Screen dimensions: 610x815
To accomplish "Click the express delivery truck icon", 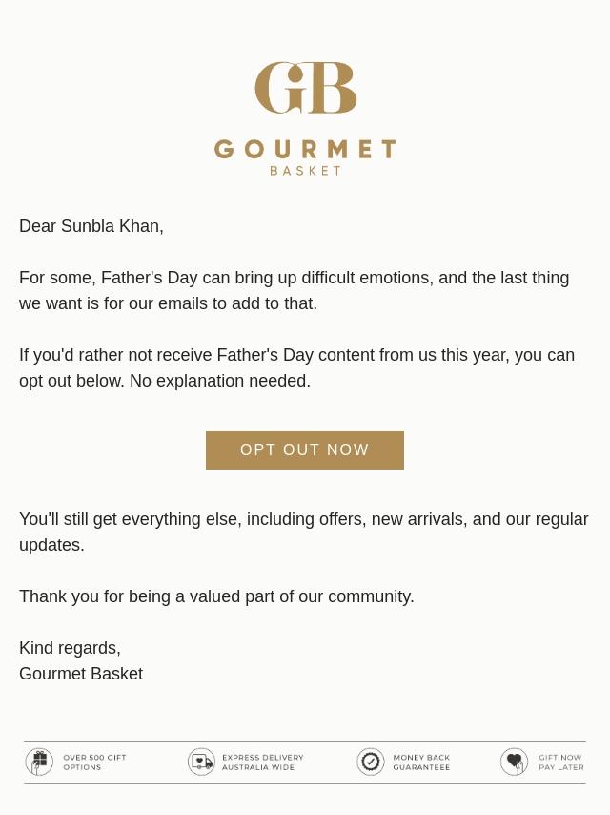I will point(201,762).
